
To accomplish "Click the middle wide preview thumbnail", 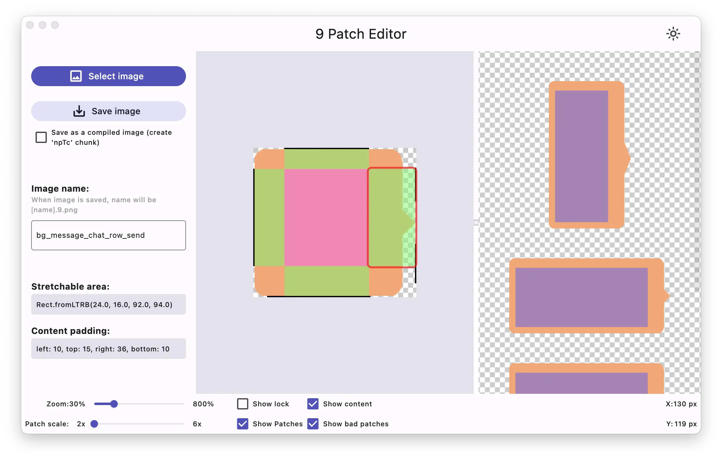I will [x=586, y=296].
